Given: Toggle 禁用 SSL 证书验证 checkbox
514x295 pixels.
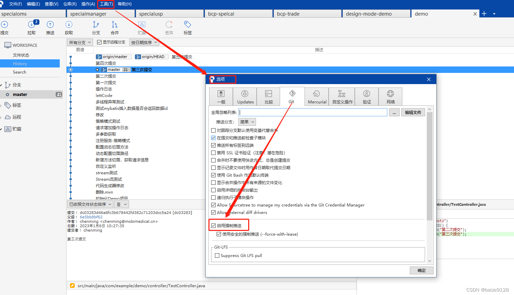Looking at the screenshot, I should (x=214, y=153).
